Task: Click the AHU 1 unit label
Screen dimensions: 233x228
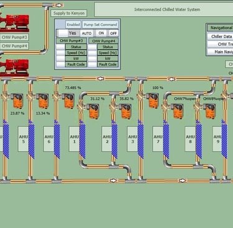Action: [x=74, y=139]
